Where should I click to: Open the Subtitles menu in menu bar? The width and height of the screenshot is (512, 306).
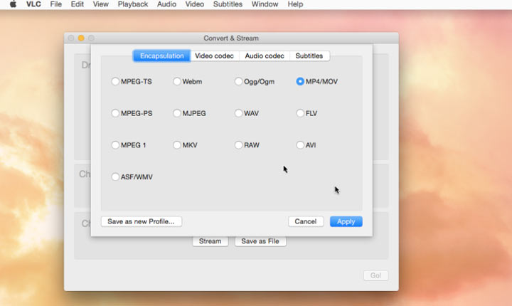click(228, 4)
